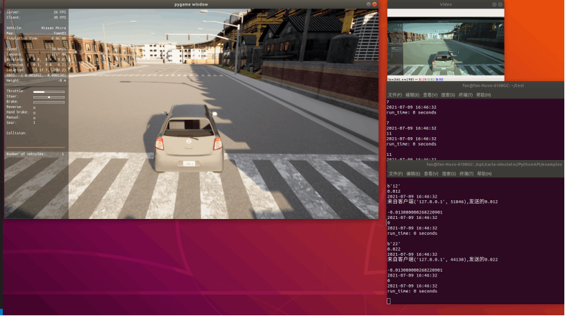This screenshot has height=316, width=565.
Task: Open 文件(F) menu in examples terminal
Action: (396, 174)
